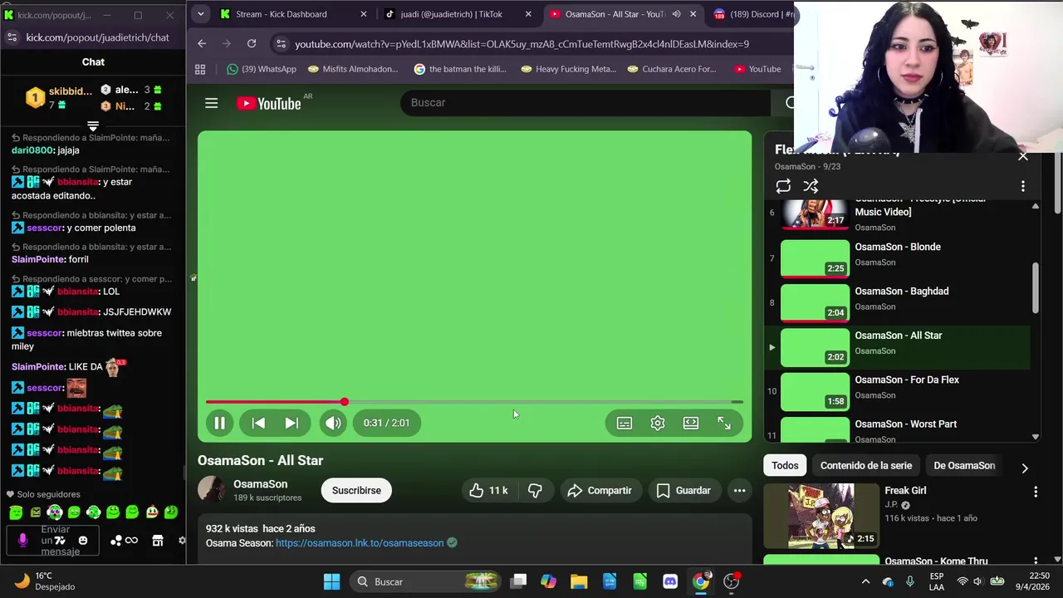The width and height of the screenshot is (1063, 598).
Task: Show hidden system tray icons
Action: click(865, 581)
